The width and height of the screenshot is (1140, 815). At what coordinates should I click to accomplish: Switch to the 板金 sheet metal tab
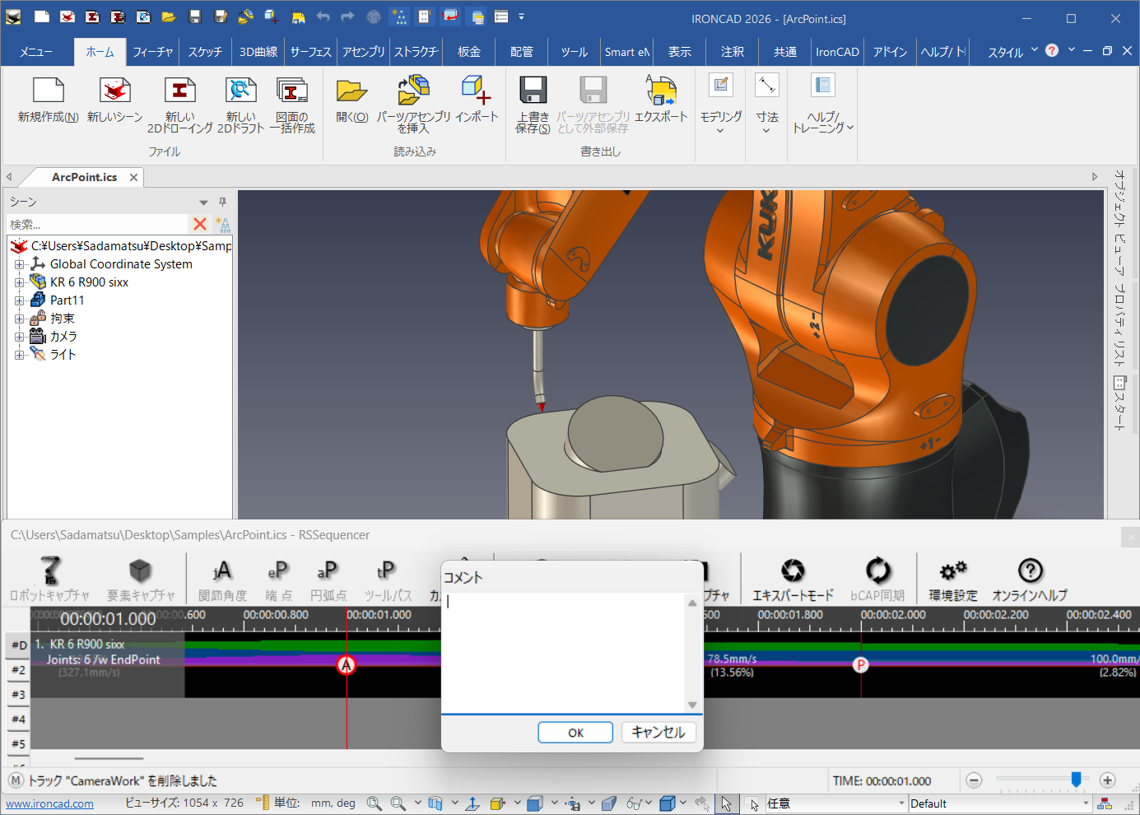[x=469, y=52]
